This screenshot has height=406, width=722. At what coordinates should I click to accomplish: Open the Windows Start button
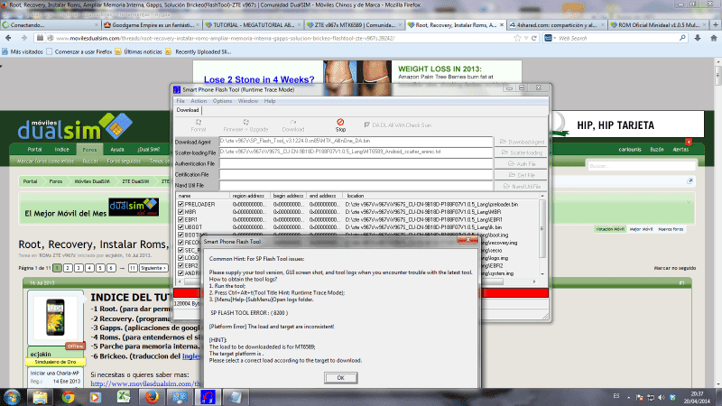[11, 397]
